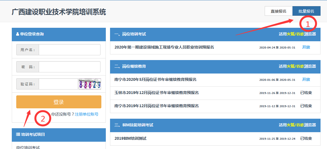Refresh the captcha image 88629
Screen dimensions: 327x149
(90, 84)
